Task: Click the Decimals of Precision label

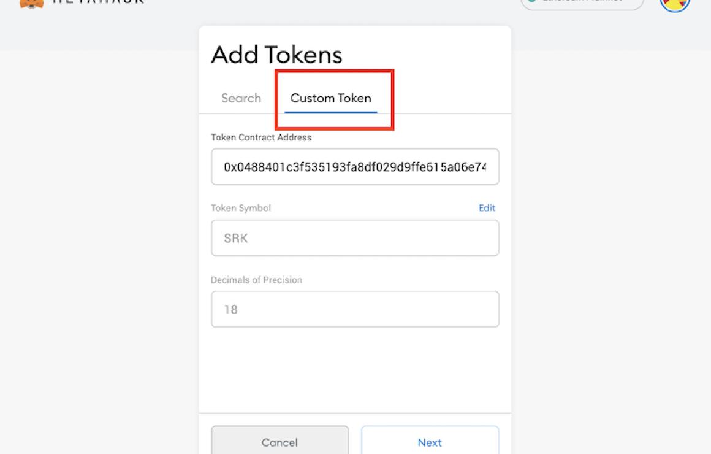Action: (x=257, y=280)
